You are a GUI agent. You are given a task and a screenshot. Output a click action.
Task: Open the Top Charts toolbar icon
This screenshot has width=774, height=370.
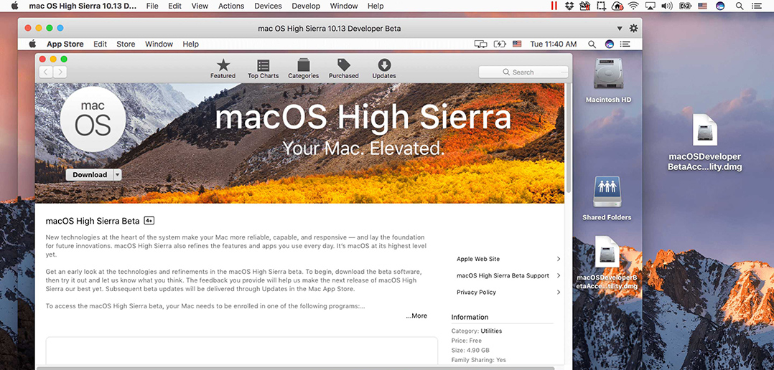point(263,69)
